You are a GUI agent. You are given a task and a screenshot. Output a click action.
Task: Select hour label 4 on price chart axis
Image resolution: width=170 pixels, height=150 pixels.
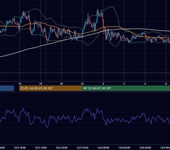pyautogui.click(x=145, y=84)
